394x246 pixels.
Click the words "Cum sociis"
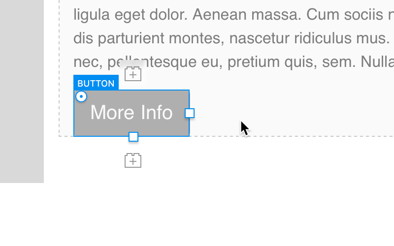click(344, 15)
